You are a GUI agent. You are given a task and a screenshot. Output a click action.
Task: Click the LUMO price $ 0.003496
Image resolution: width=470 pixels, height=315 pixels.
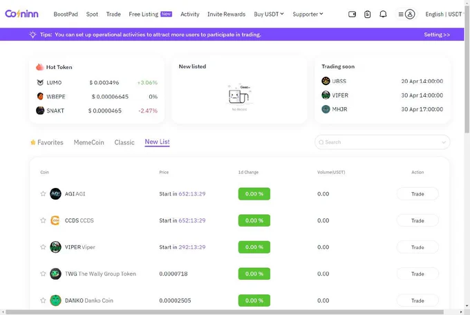pos(104,82)
